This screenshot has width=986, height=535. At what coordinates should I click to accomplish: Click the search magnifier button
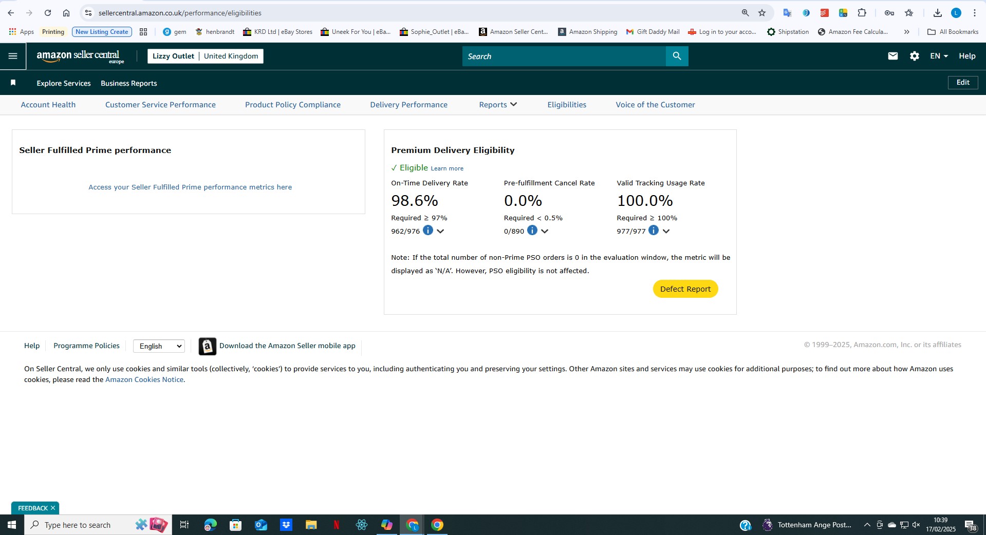pos(677,56)
